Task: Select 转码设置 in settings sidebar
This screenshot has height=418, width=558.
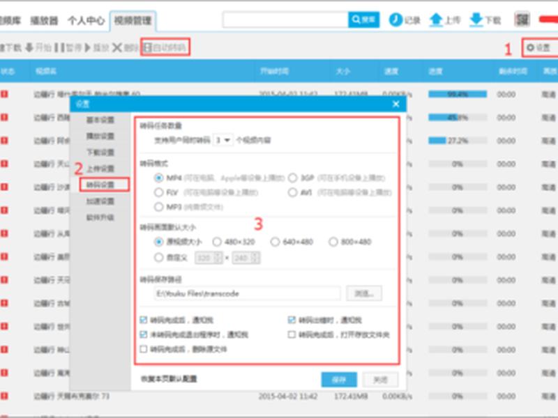Action: (x=100, y=185)
